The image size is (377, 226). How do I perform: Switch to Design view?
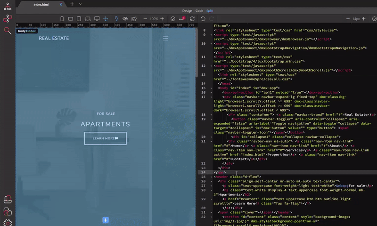tap(187, 10)
